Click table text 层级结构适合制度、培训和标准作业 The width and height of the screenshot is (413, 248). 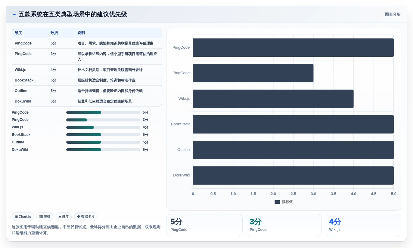coord(107,80)
